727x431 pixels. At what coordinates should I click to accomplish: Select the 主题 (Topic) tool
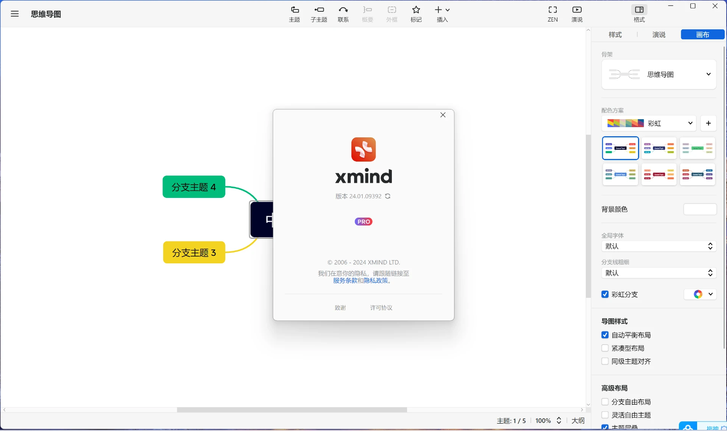tap(294, 14)
